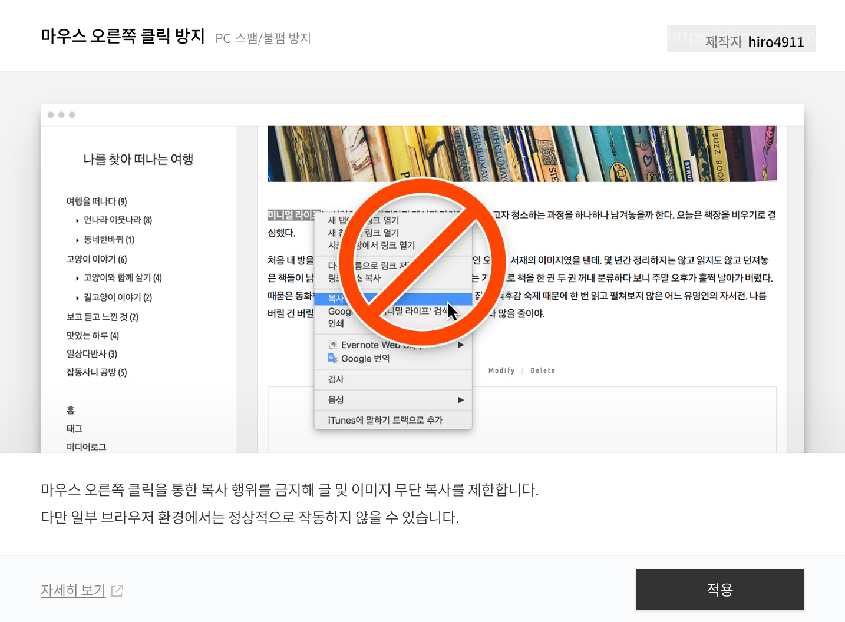This screenshot has height=622, width=845.
Task: Expand the 동네한바퀴 (1) arrow in preview
Action: click(77, 240)
